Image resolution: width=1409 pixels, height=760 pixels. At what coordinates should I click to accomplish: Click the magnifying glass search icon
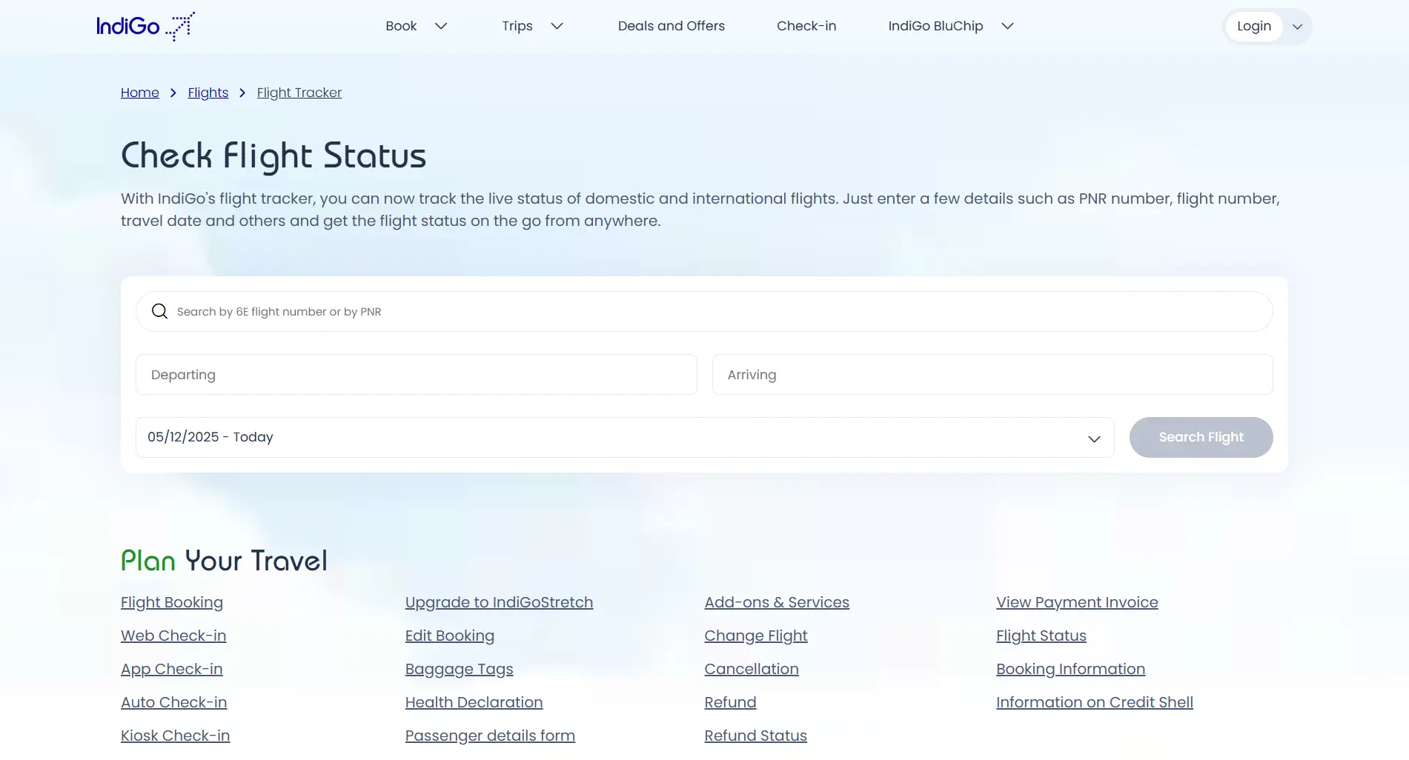(x=159, y=311)
